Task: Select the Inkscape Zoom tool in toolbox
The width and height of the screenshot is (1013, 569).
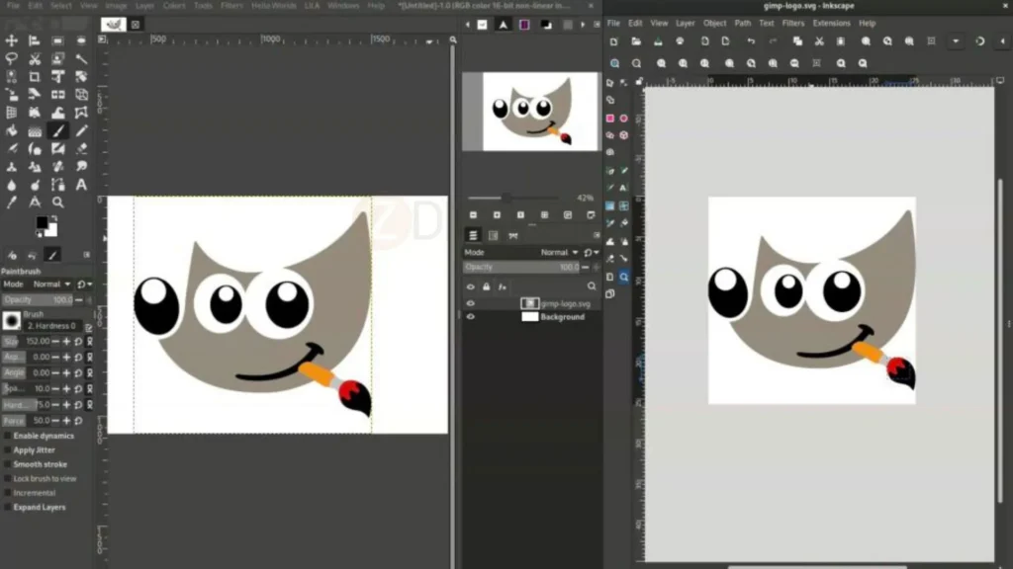Action: pyautogui.click(x=623, y=277)
